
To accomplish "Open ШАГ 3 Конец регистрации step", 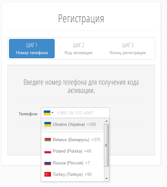I will pyautogui.click(x=128, y=48).
